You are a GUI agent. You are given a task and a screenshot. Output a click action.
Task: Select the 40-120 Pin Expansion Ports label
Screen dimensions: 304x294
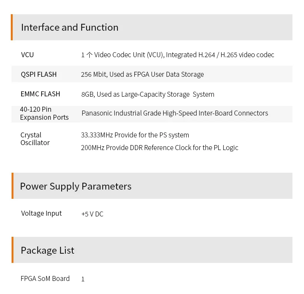click(44, 114)
